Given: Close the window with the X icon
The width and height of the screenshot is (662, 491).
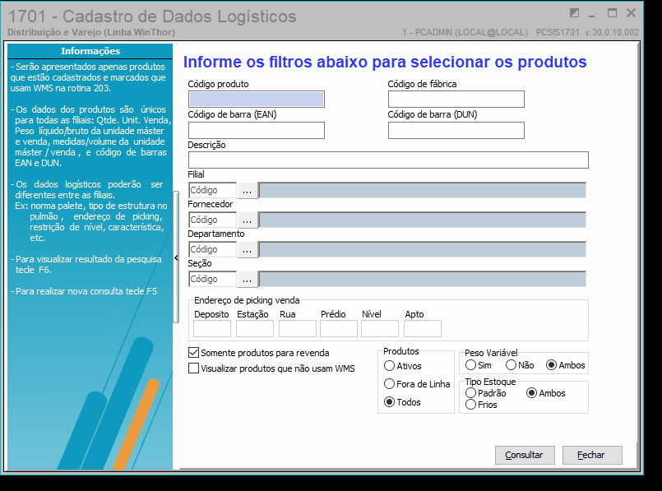Looking at the screenshot, I should (x=632, y=13).
